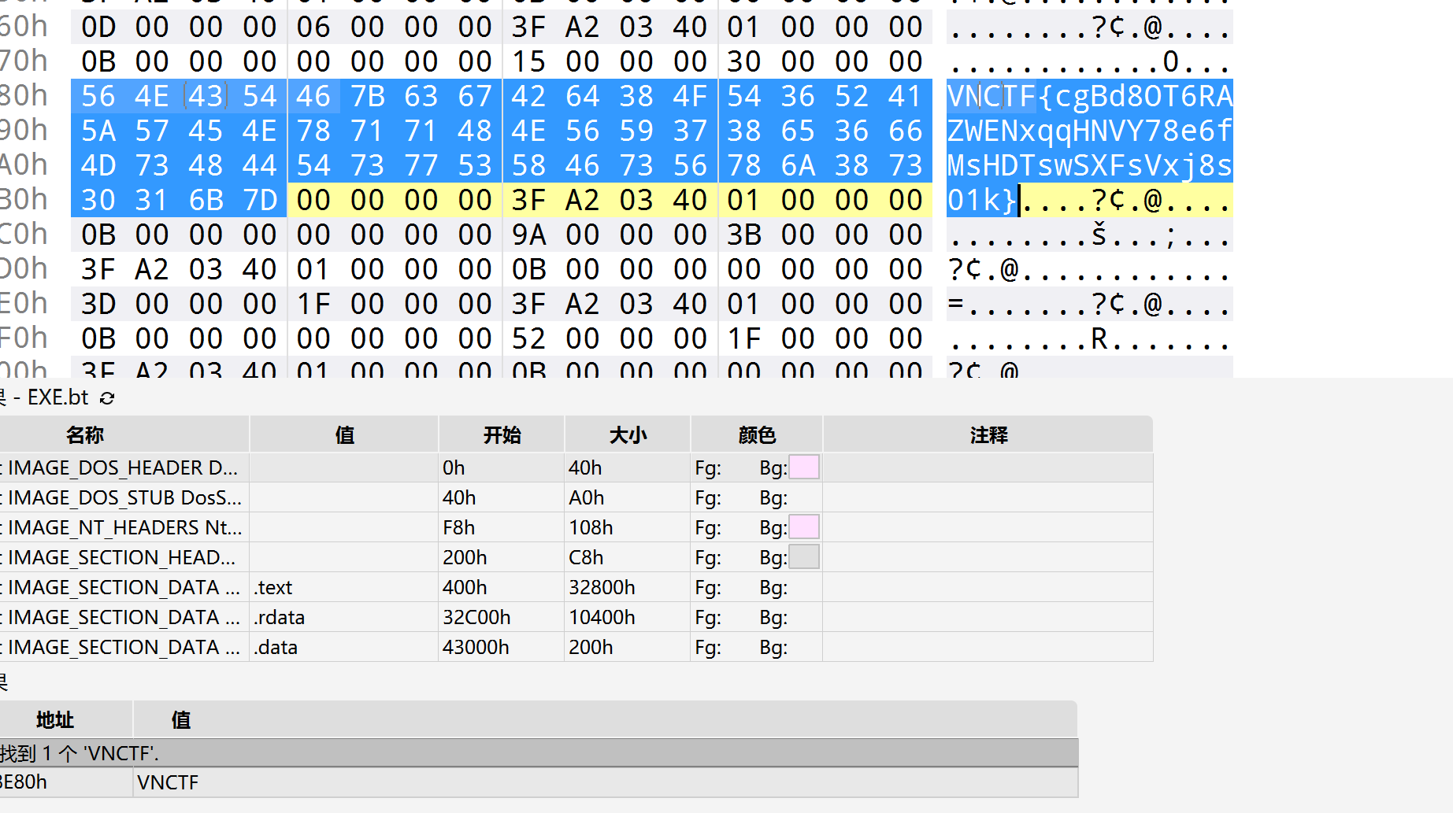Click the ASCII text VNCTF{cgBd8OT6RA
The image size is (1453, 813).
coord(1089,96)
